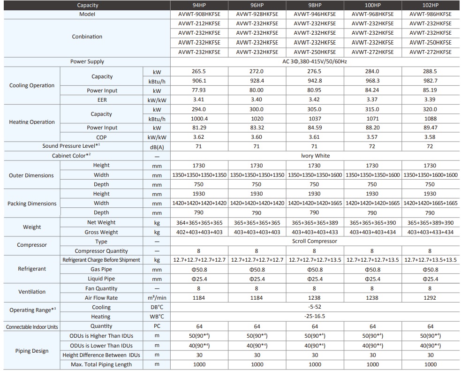Click the -25-16.5 heating operating range

click(x=314, y=316)
